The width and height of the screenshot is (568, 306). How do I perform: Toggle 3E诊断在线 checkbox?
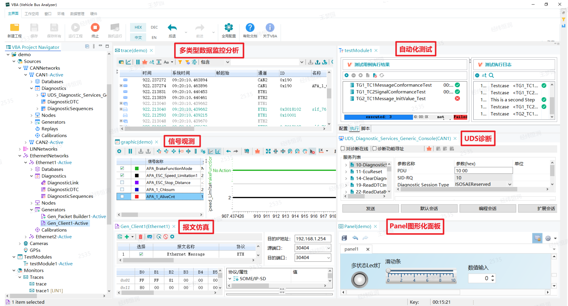[343, 149]
